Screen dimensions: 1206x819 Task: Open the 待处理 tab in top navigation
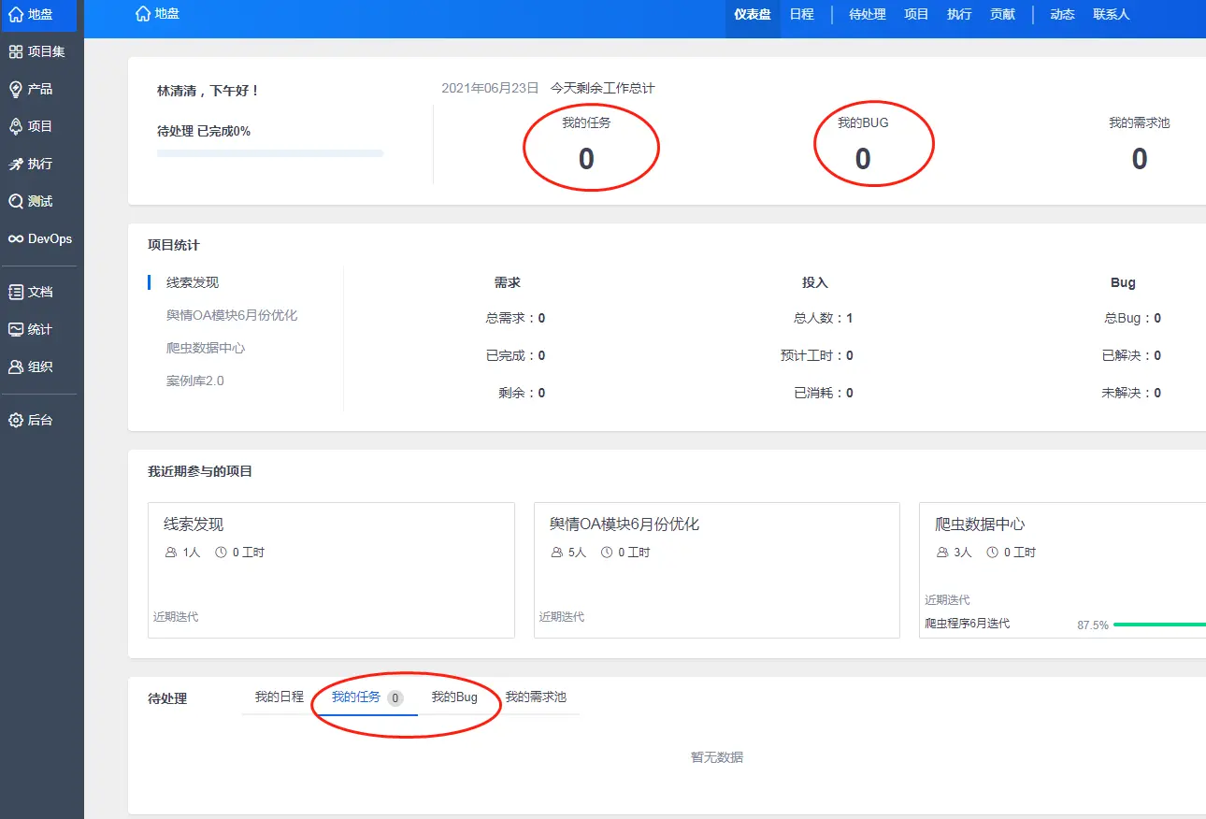[868, 14]
